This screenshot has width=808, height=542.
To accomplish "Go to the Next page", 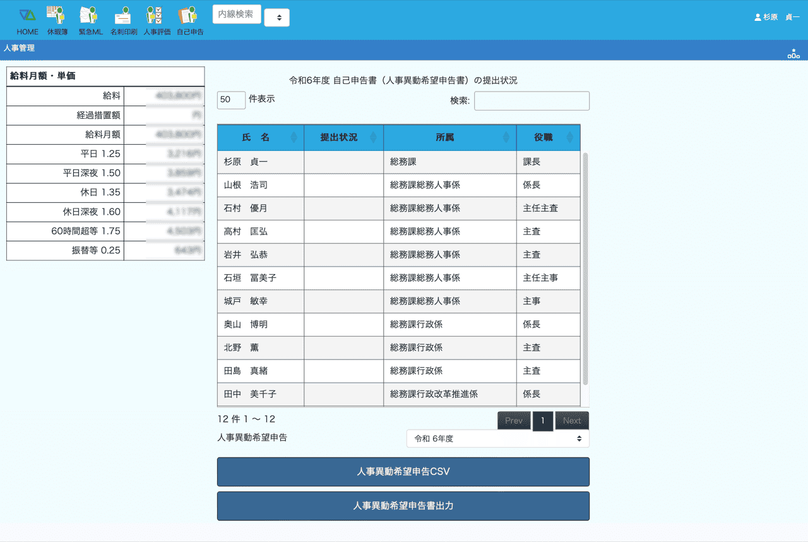I will tap(572, 421).
